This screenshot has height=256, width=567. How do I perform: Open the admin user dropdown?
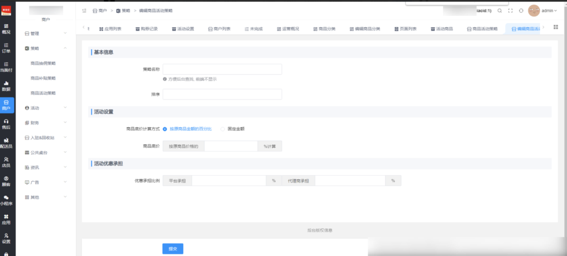tap(549, 11)
